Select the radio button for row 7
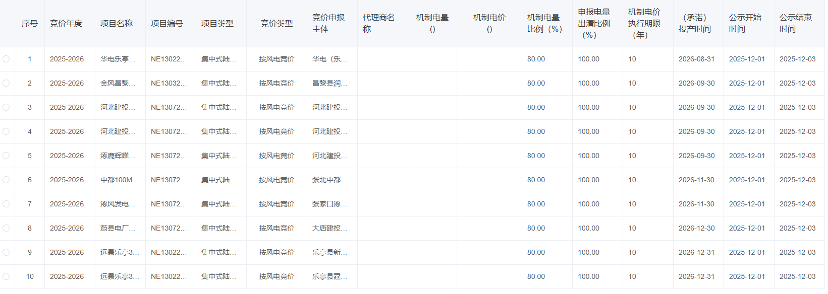828x294 pixels. (6, 204)
